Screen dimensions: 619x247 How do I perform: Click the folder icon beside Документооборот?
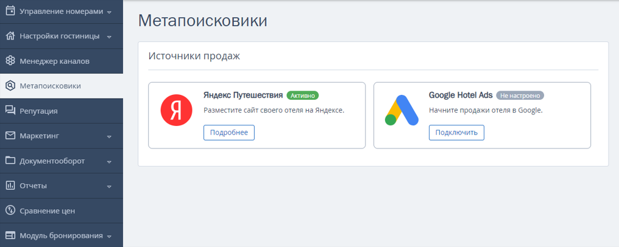(x=10, y=161)
